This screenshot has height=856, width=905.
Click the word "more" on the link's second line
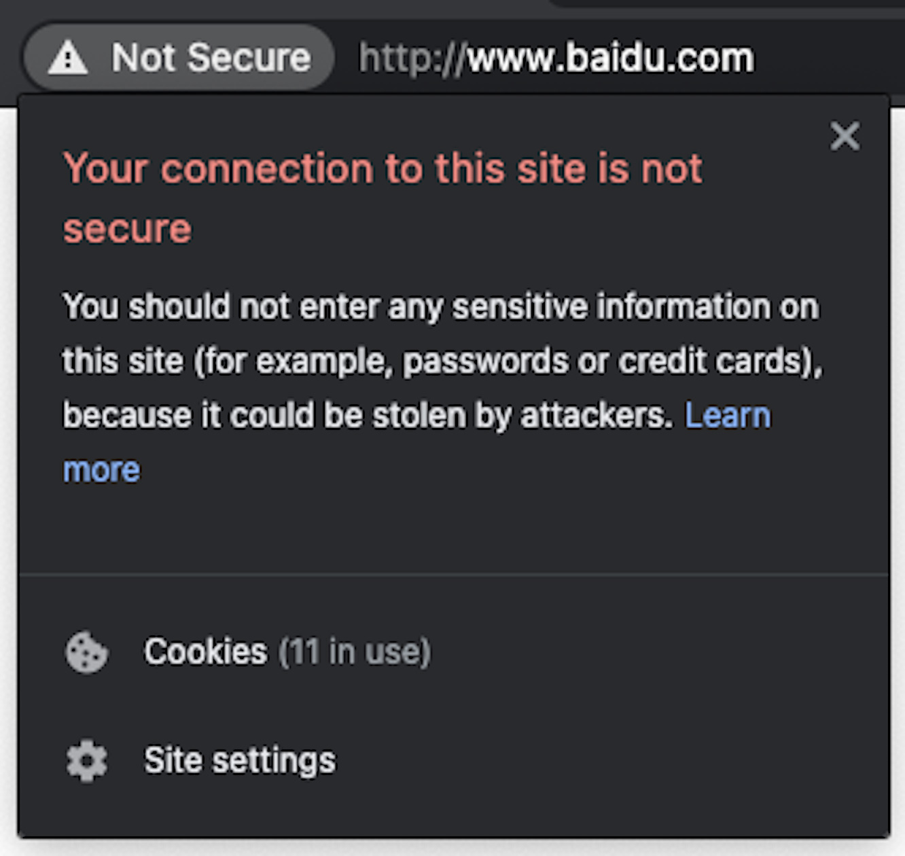[x=101, y=470]
